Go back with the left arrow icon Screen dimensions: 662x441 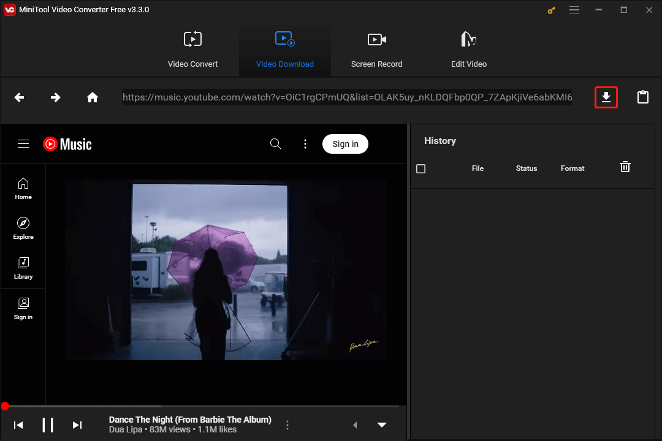(19, 97)
